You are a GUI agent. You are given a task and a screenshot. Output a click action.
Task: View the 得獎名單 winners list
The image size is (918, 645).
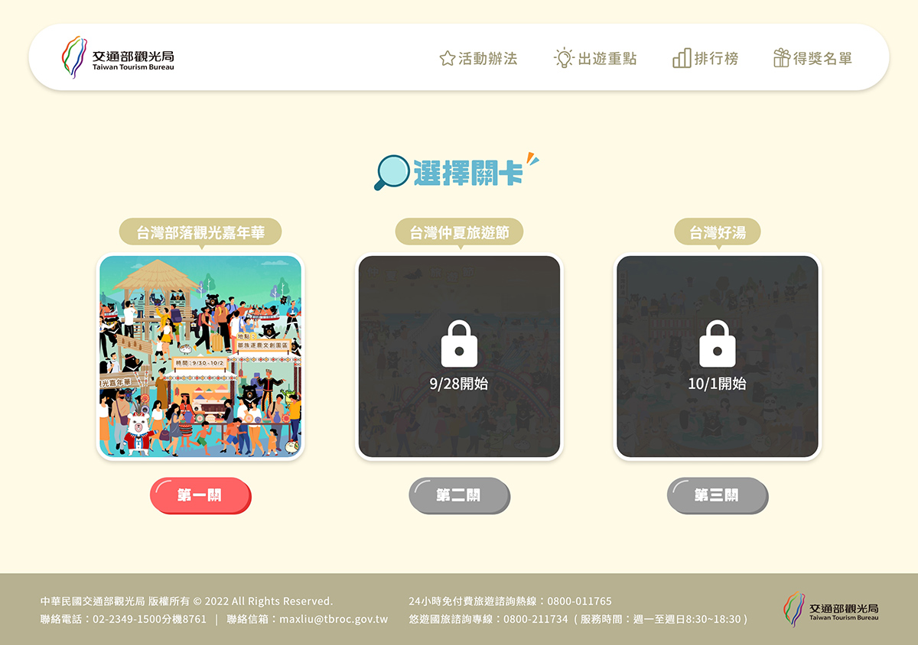812,58
